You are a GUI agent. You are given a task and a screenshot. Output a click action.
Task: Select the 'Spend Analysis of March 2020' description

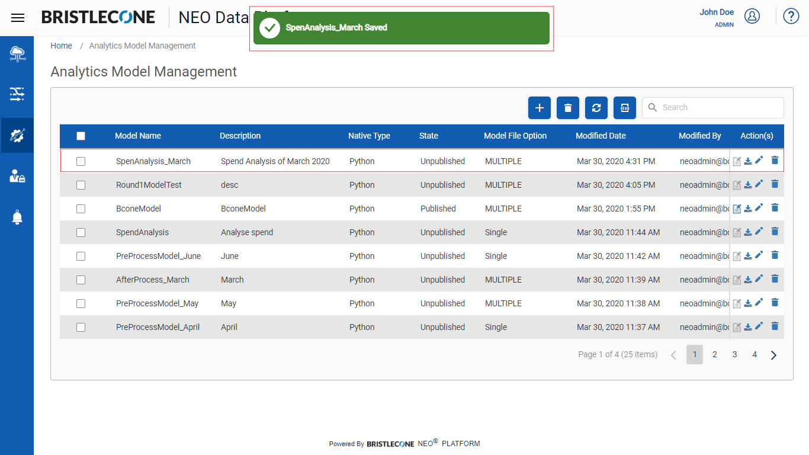[x=275, y=161]
